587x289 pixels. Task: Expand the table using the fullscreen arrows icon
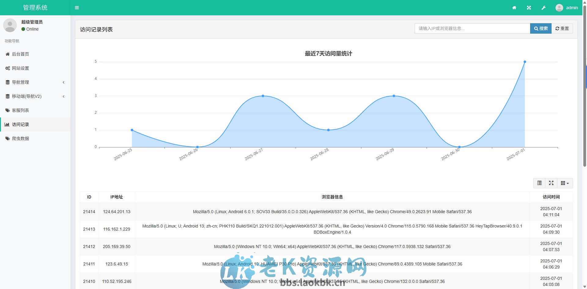pos(552,183)
